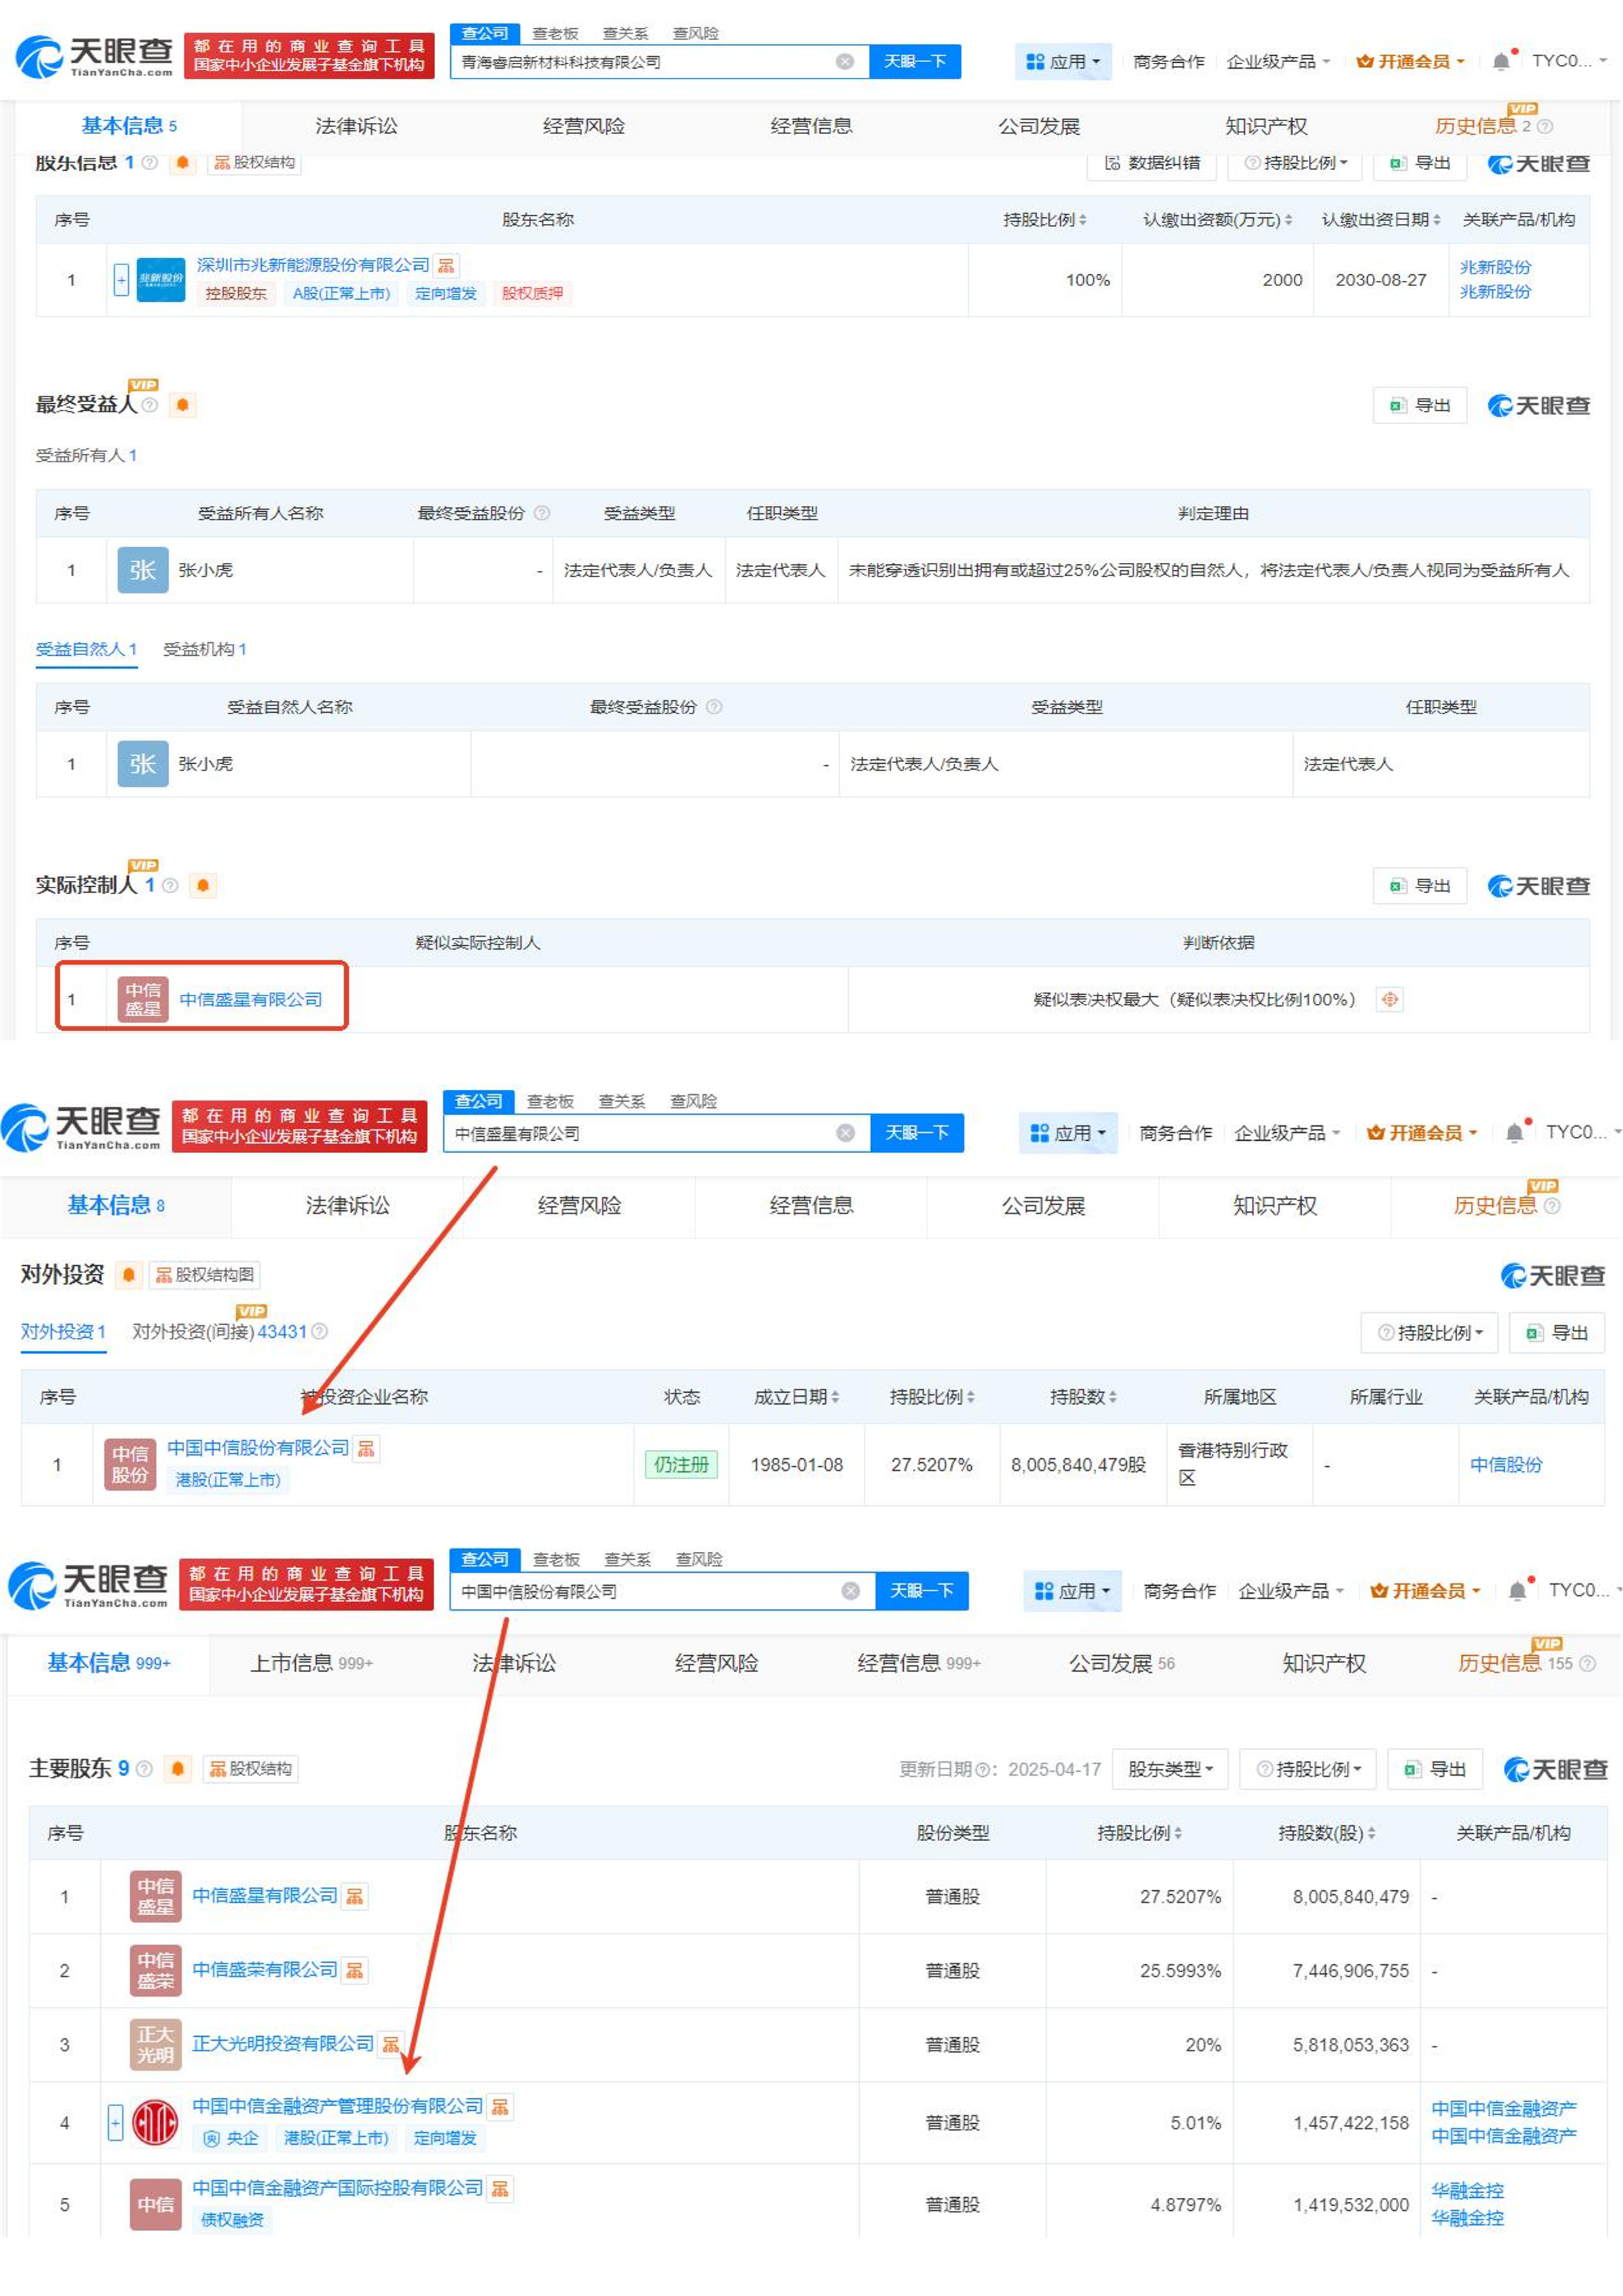Image resolution: width=1623 pixels, height=2296 pixels.
Task: Click the bell alert beside 主要股东
Action: (178, 1769)
